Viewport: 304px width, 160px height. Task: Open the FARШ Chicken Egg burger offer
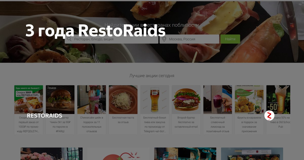[60, 110]
